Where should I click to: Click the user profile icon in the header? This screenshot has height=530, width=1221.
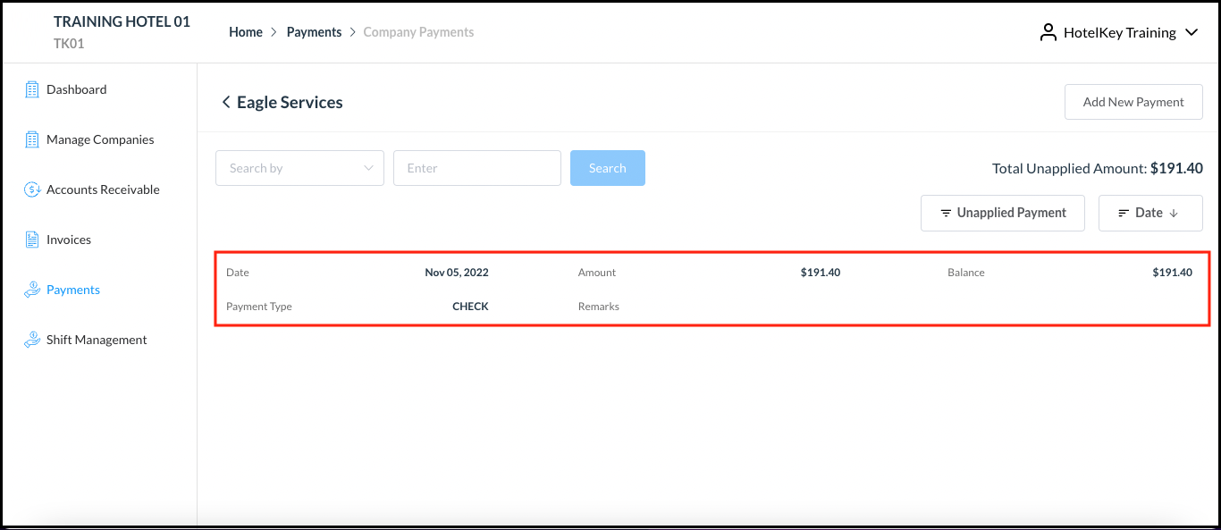click(1048, 32)
